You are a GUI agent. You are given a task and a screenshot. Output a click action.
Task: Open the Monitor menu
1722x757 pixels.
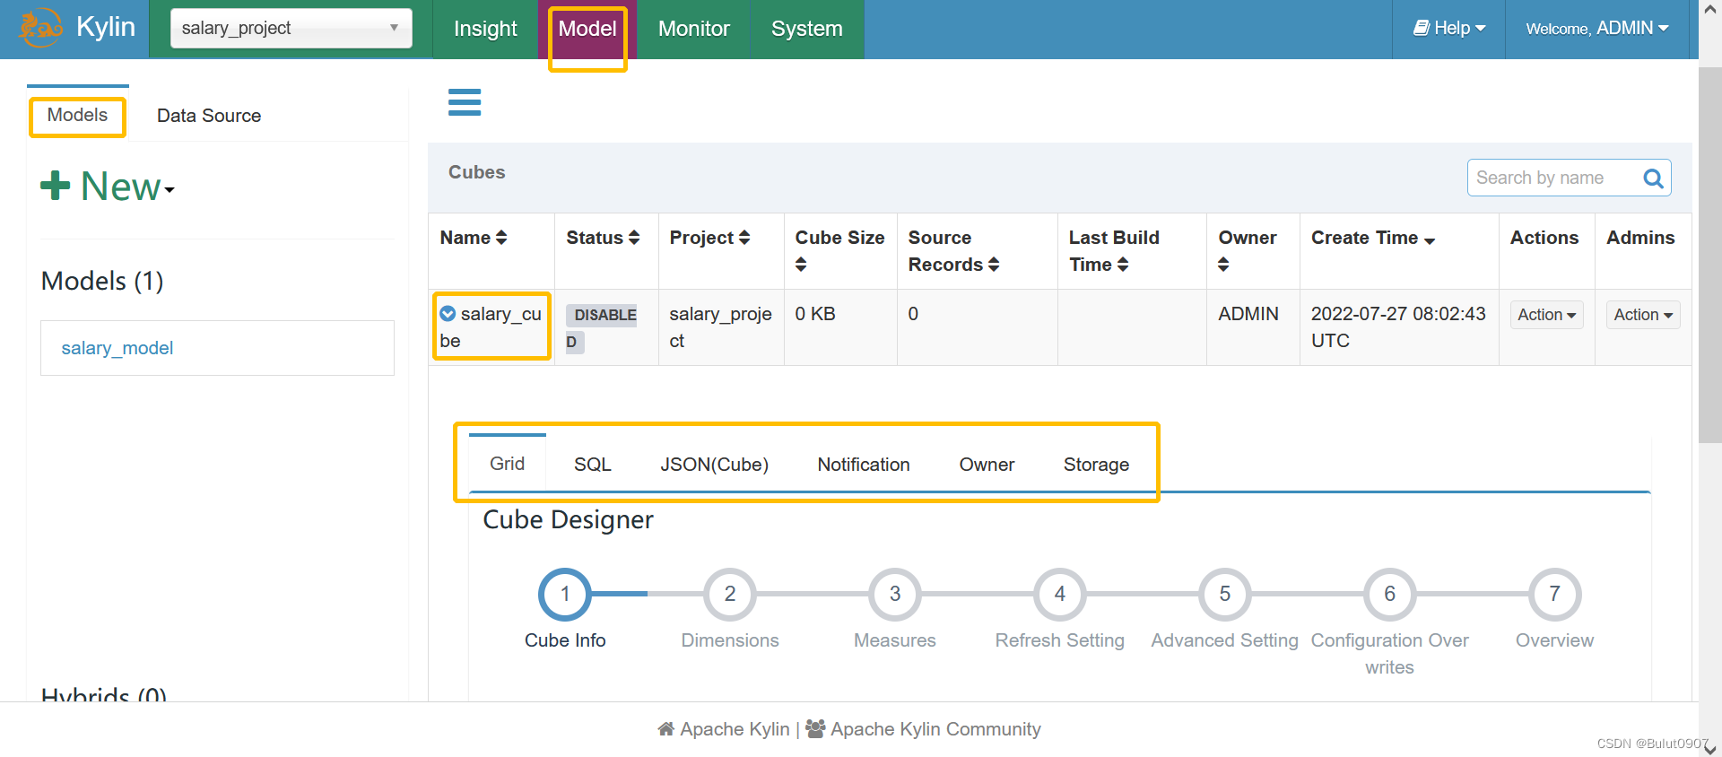[693, 29]
